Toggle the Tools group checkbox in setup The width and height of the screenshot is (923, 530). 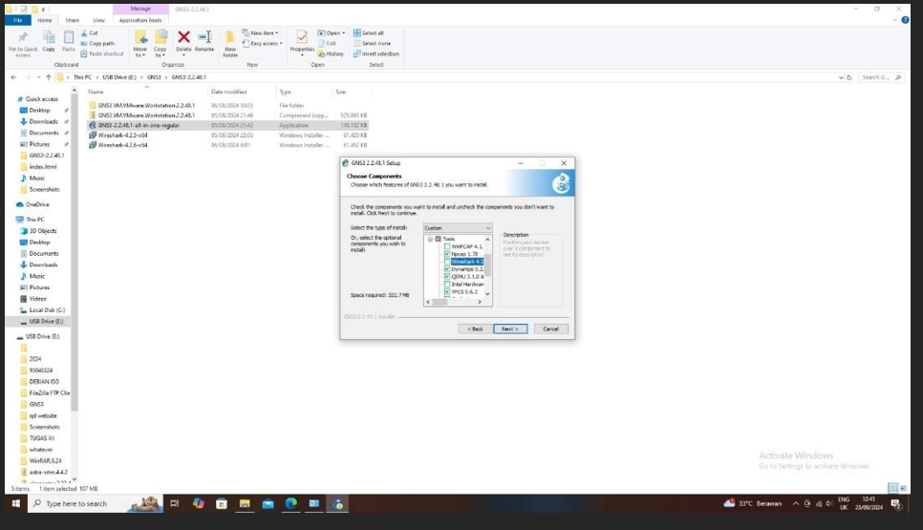point(438,239)
